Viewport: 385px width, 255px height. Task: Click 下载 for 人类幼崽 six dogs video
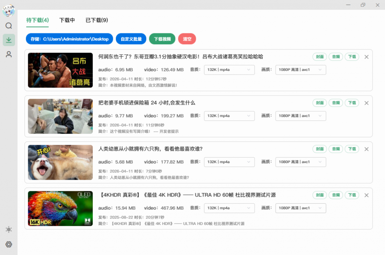coord(352,149)
